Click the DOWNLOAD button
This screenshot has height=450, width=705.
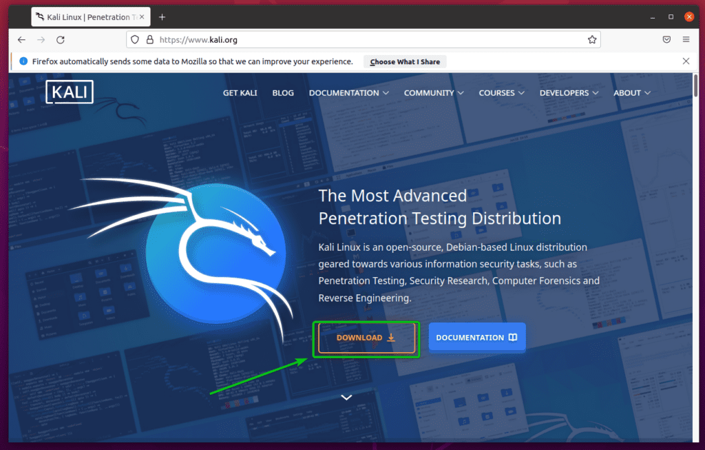[x=366, y=338]
